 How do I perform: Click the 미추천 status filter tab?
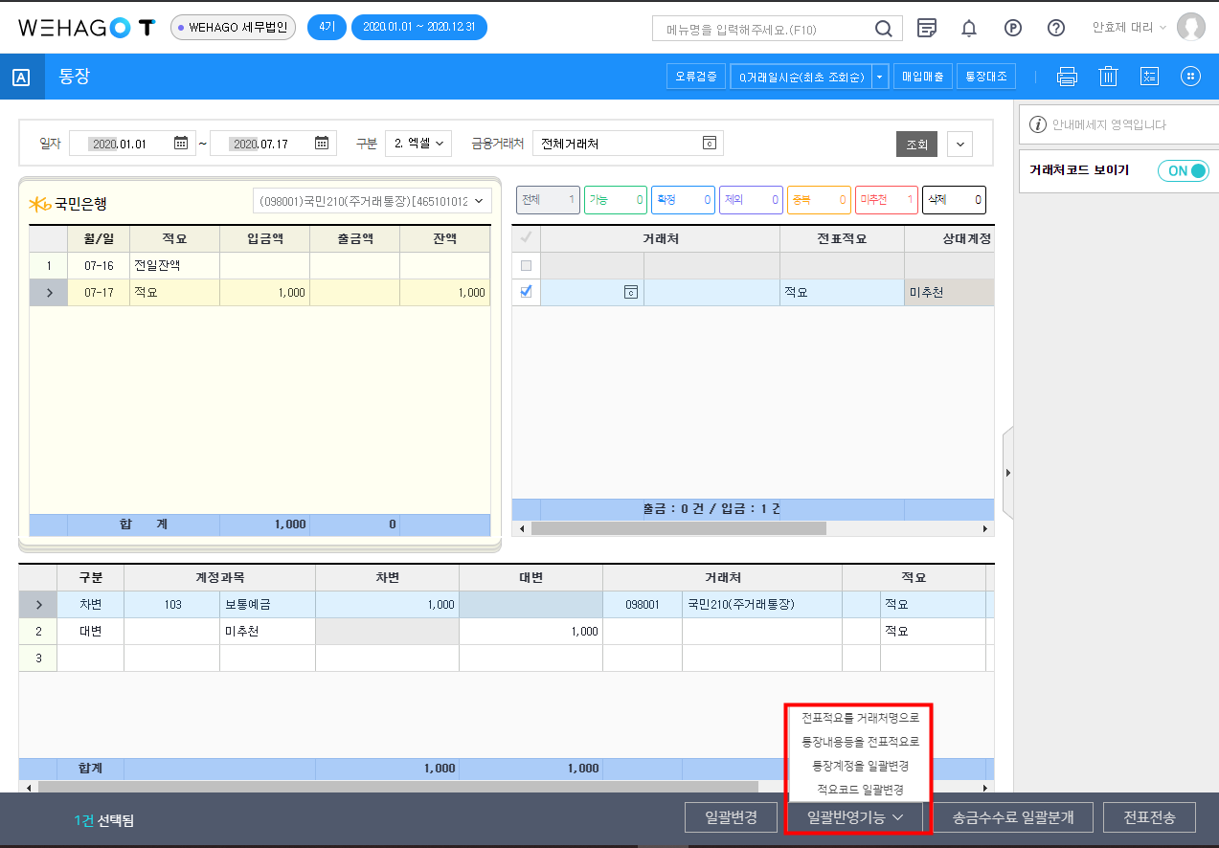886,200
